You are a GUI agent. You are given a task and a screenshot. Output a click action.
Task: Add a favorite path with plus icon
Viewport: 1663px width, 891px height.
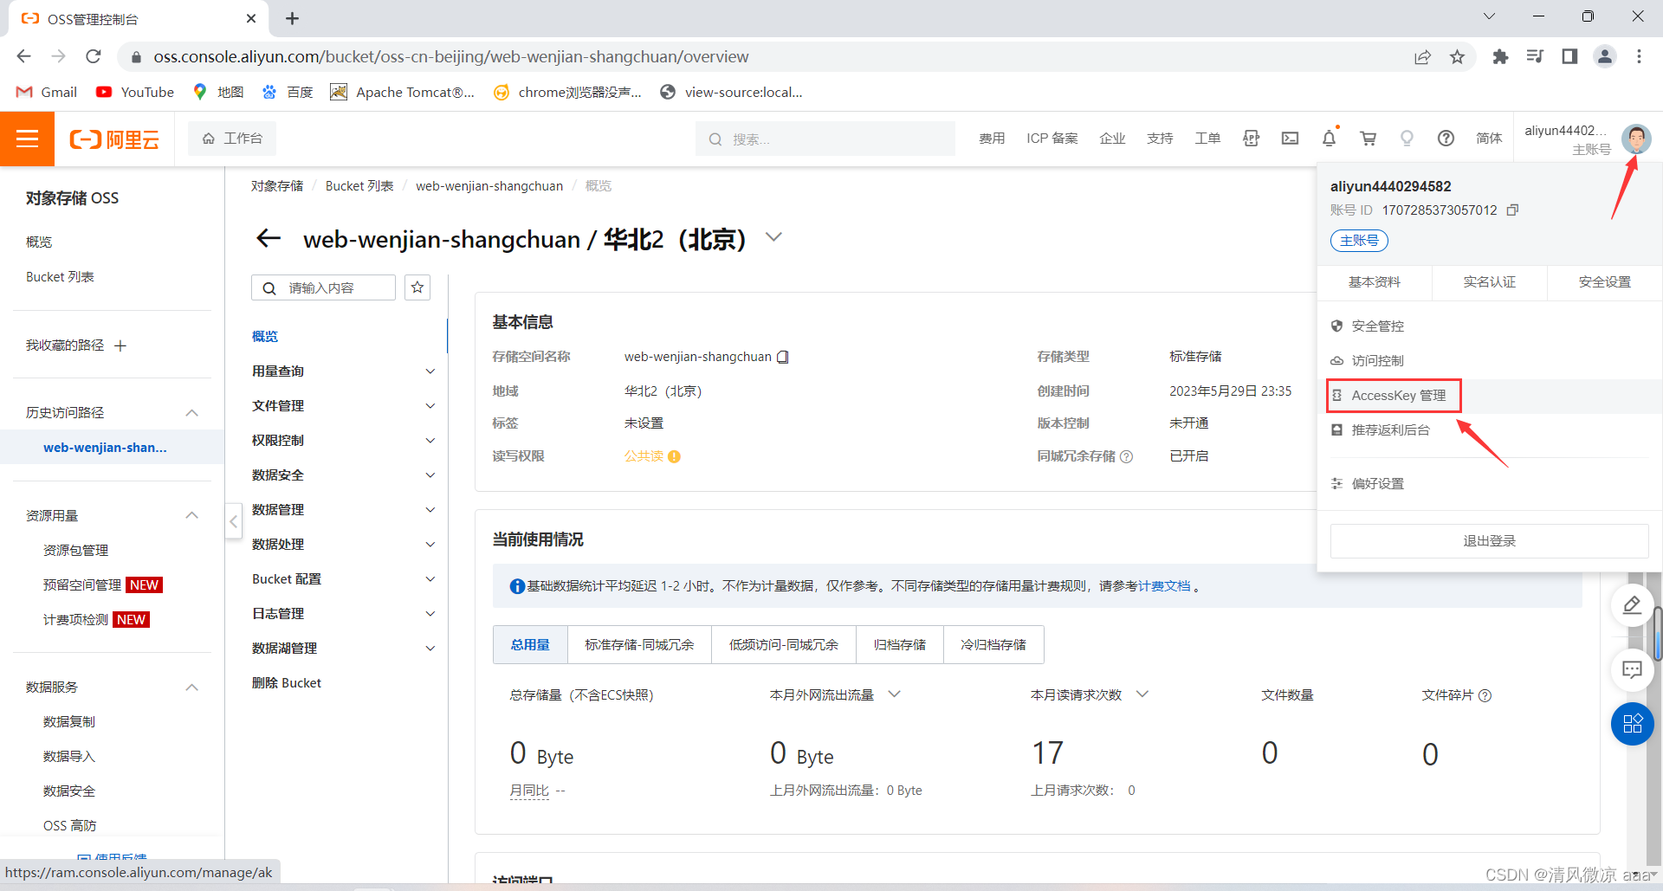pyautogui.click(x=120, y=345)
